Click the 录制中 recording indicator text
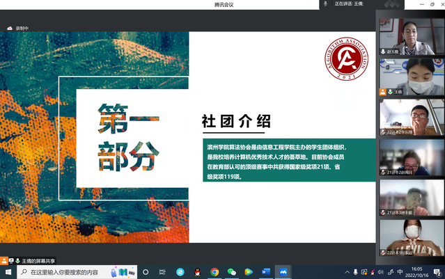 [x=22, y=28]
